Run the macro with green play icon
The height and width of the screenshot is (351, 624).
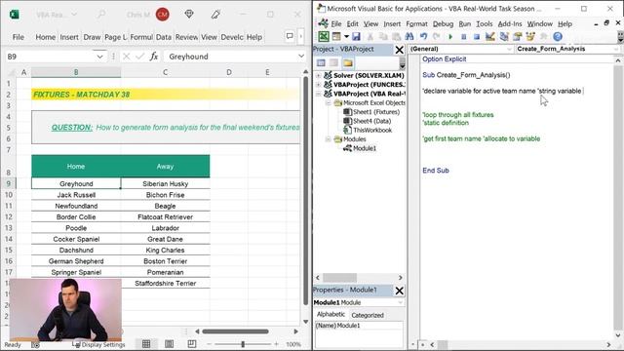(450, 37)
